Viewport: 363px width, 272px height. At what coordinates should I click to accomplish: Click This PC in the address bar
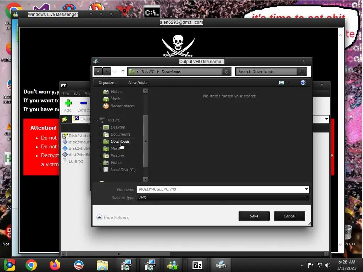[x=147, y=72]
